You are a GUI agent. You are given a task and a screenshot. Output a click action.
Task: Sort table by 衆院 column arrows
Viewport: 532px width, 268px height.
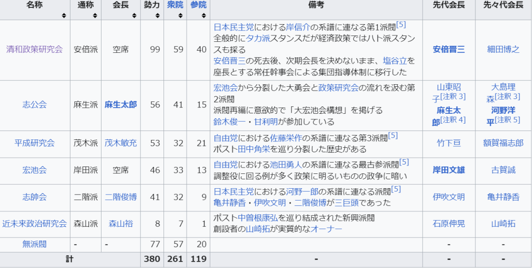181,16
